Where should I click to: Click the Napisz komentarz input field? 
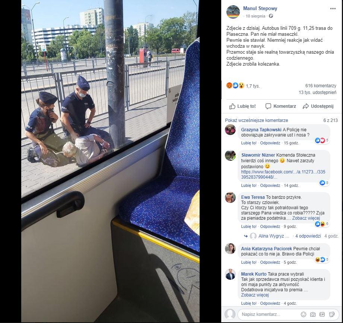(268, 314)
